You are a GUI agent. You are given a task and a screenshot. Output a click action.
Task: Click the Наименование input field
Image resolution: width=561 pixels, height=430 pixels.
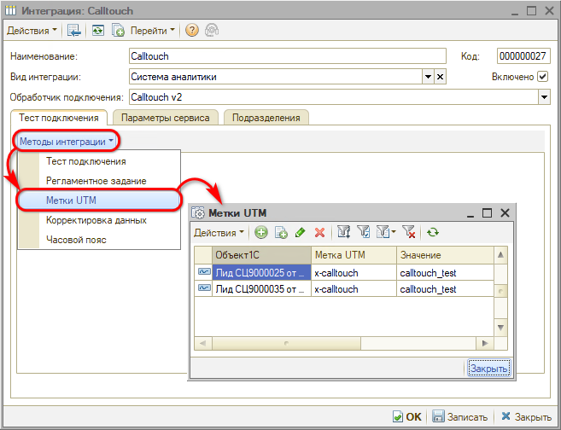(x=287, y=56)
